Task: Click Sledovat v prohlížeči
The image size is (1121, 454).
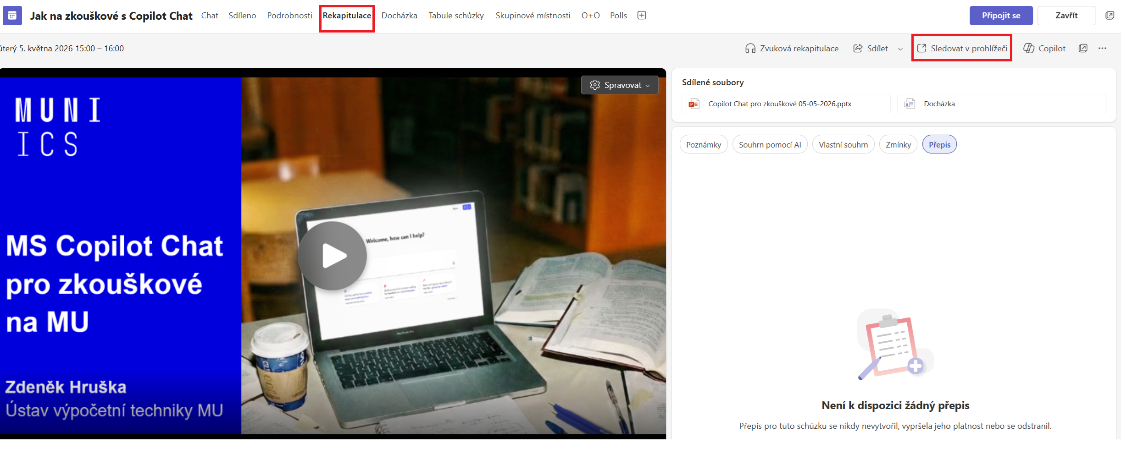Action: pyautogui.click(x=962, y=49)
